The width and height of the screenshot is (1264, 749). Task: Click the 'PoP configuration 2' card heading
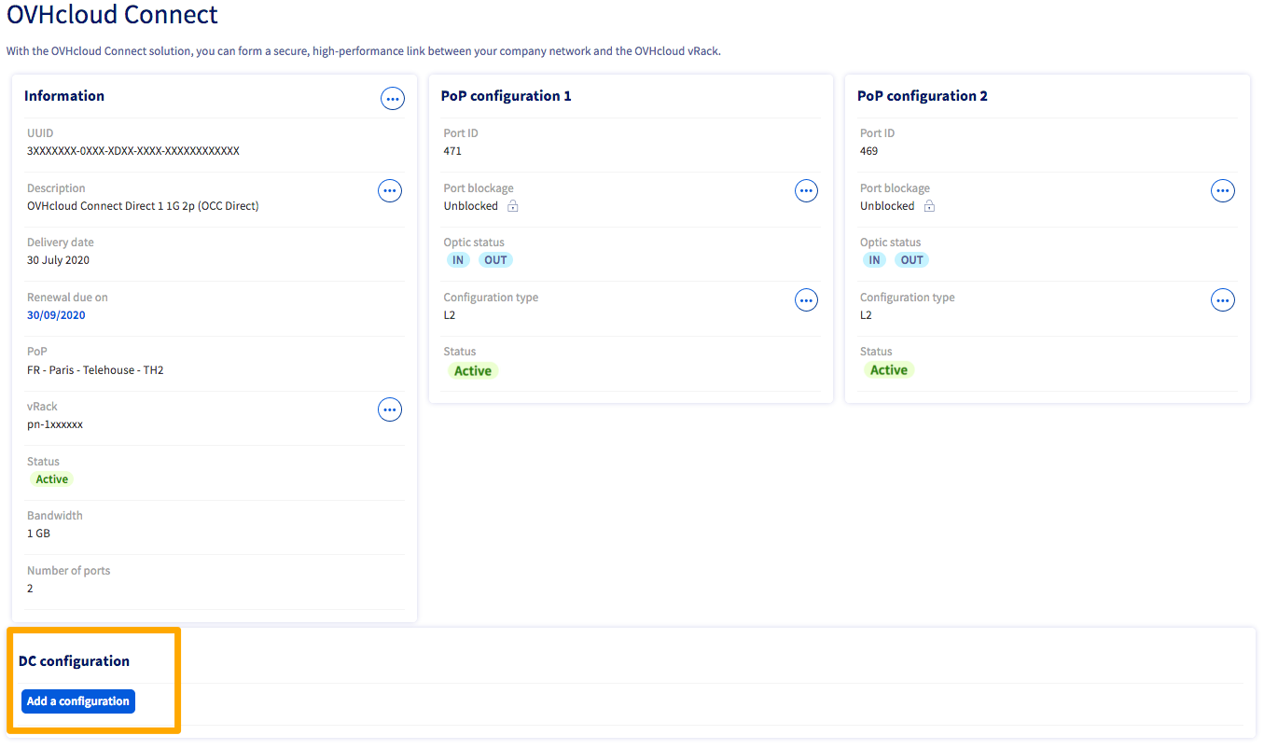[923, 96]
